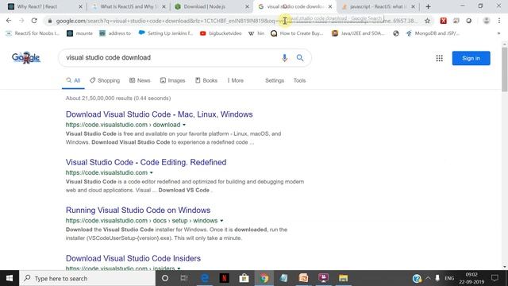Select the All results filter
The image size is (508, 286).
73,80
